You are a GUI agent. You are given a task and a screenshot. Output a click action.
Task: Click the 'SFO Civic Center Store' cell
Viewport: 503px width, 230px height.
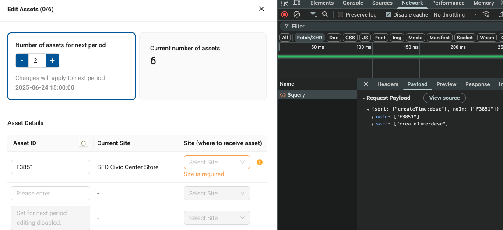pyautogui.click(x=128, y=167)
